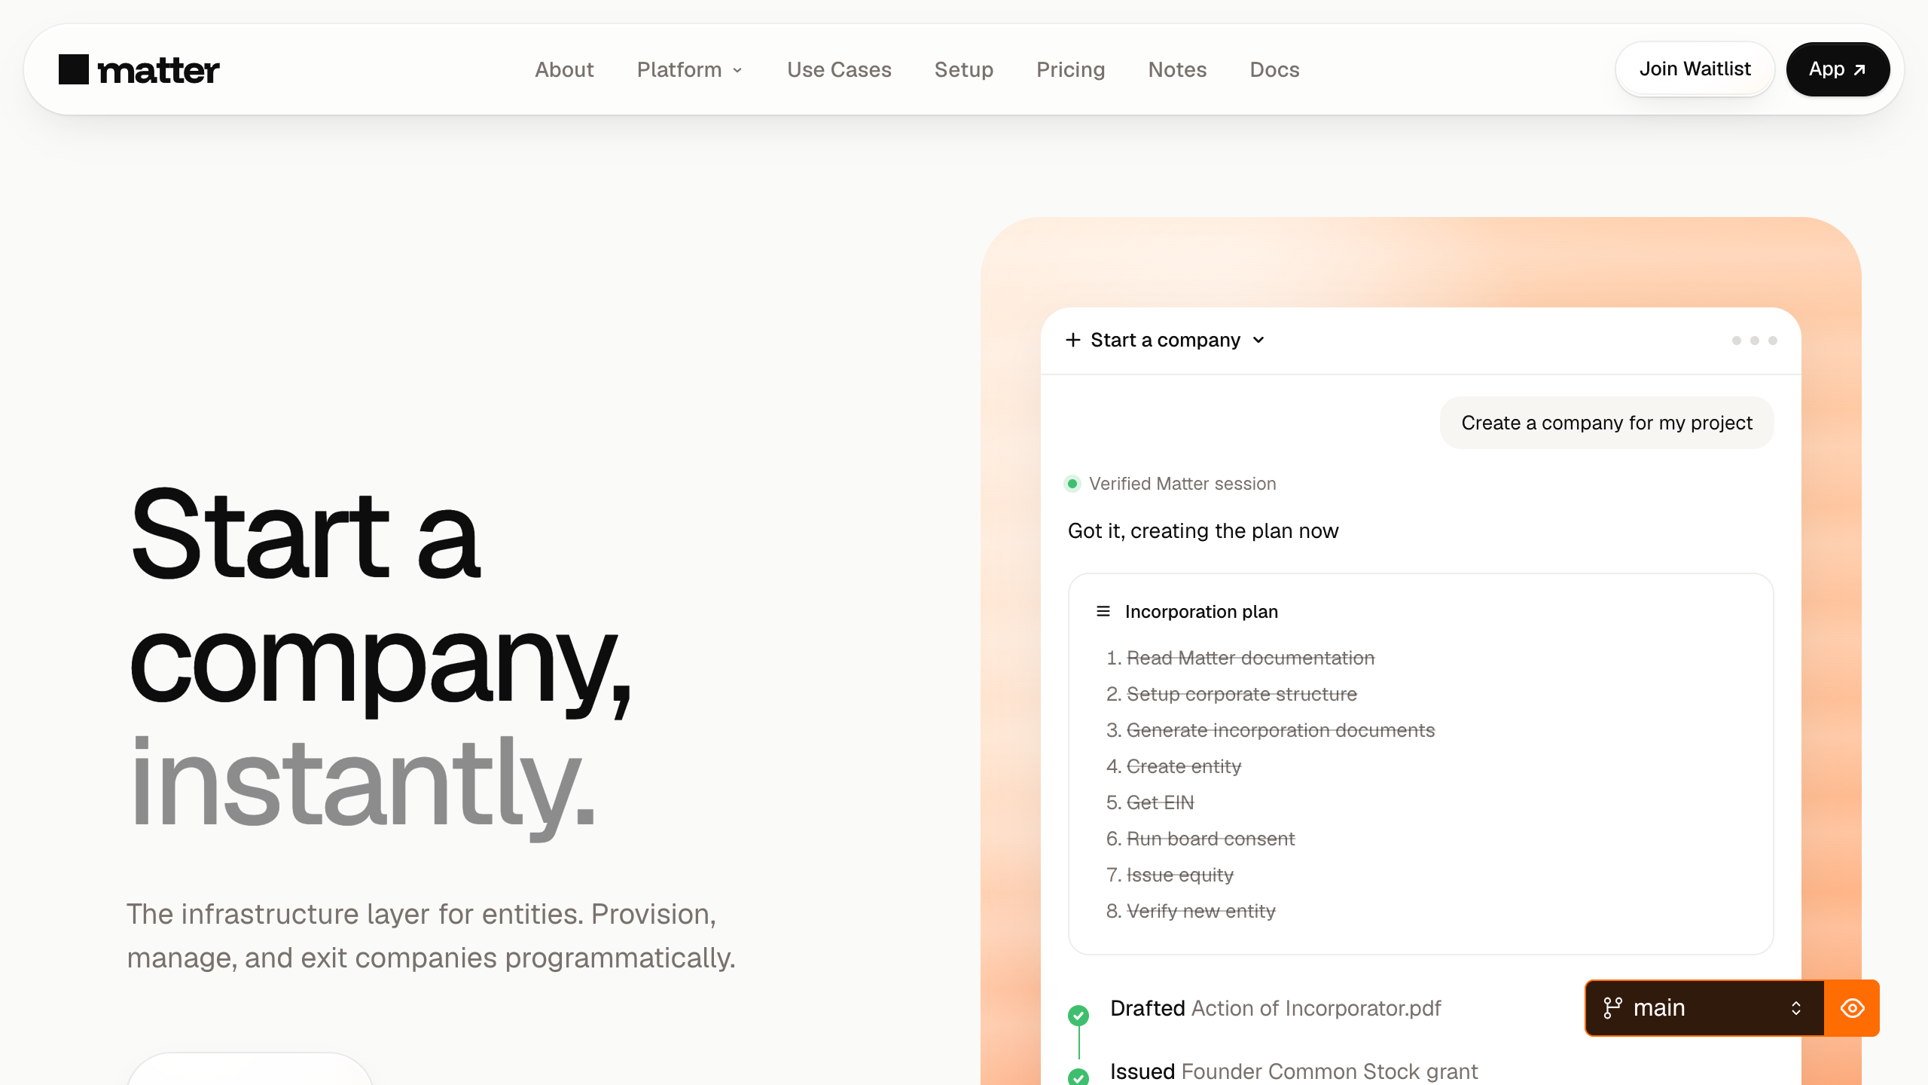1928x1085 pixels.
Task: Select the Create a company message bubble
Action: pyautogui.click(x=1606, y=423)
